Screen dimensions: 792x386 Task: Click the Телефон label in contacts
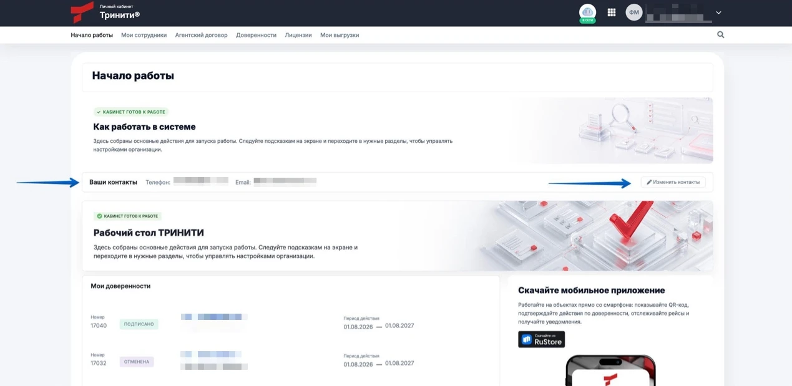(158, 182)
